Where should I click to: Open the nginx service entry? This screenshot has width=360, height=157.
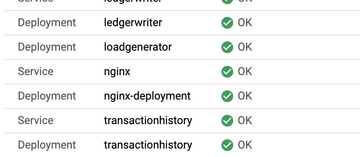[117, 72]
